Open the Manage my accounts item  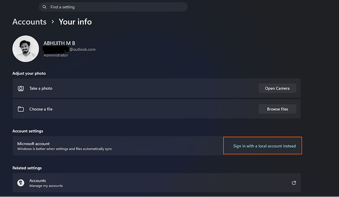click(157, 183)
